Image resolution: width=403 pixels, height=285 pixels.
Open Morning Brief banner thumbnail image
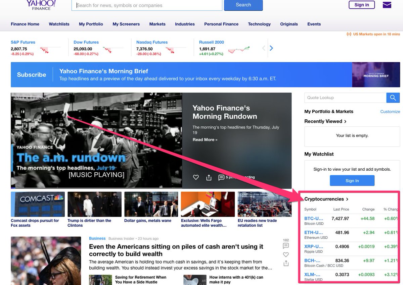click(376, 75)
